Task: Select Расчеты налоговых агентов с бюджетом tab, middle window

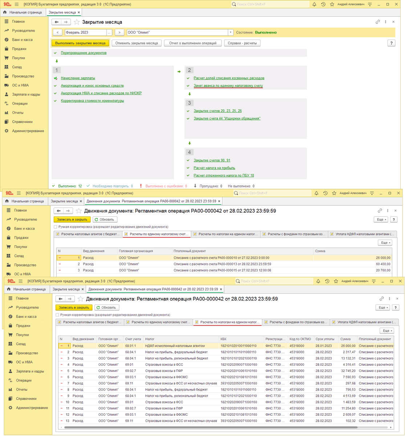Action: (x=88, y=234)
